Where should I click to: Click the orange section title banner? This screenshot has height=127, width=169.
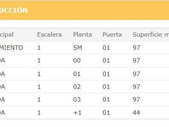pyautogui.click(x=84, y=10)
